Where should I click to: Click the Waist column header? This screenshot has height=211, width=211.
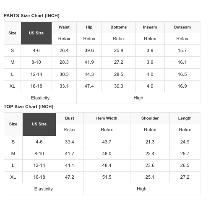(64, 27)
